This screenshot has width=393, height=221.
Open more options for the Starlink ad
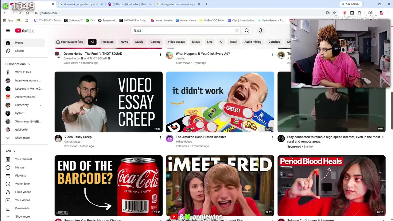click(x=383, y=138)
